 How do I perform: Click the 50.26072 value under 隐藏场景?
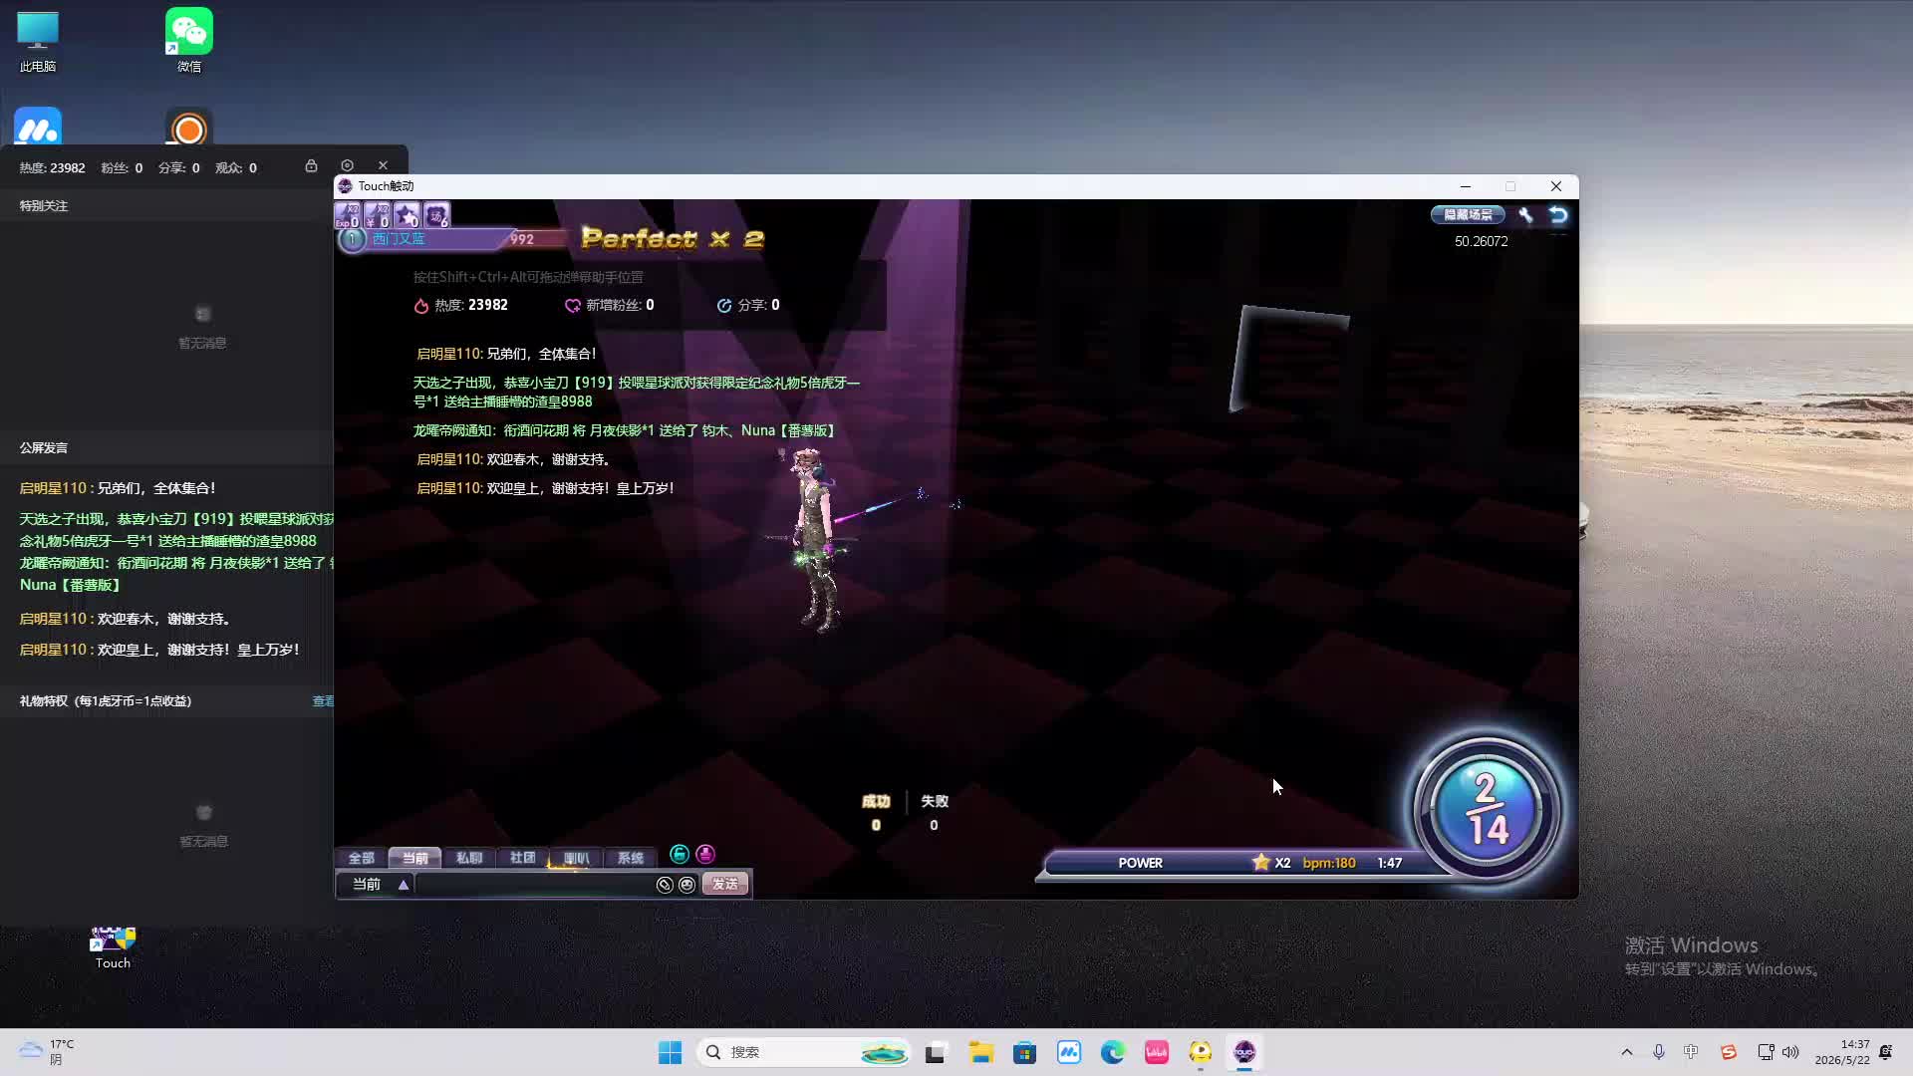click(1482, 241)
